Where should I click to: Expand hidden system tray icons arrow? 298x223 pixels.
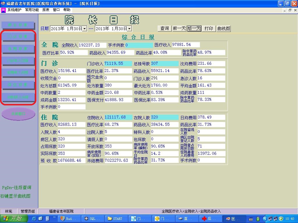pos(265,219)
